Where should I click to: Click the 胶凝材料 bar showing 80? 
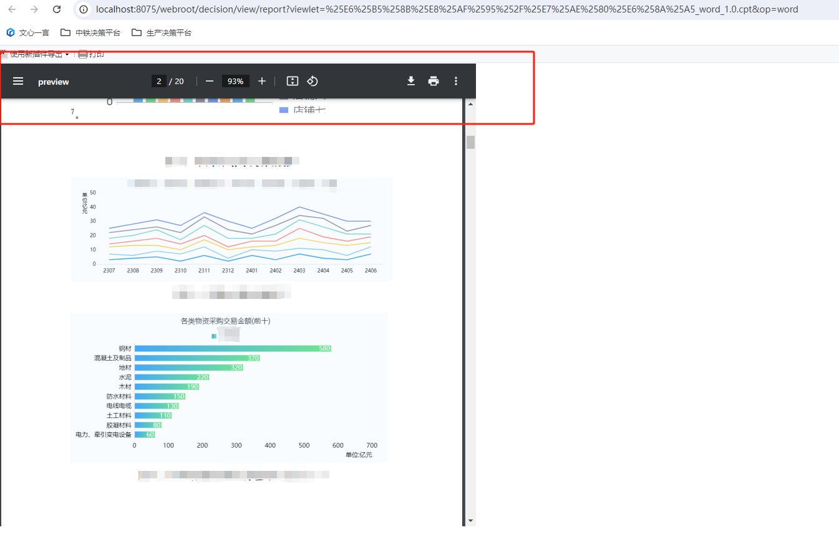pyautogui.click(x=148, y=425)
